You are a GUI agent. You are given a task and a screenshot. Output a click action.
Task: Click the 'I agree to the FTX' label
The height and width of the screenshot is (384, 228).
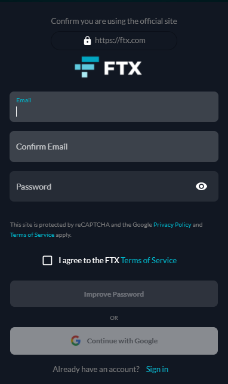(89, 260)
